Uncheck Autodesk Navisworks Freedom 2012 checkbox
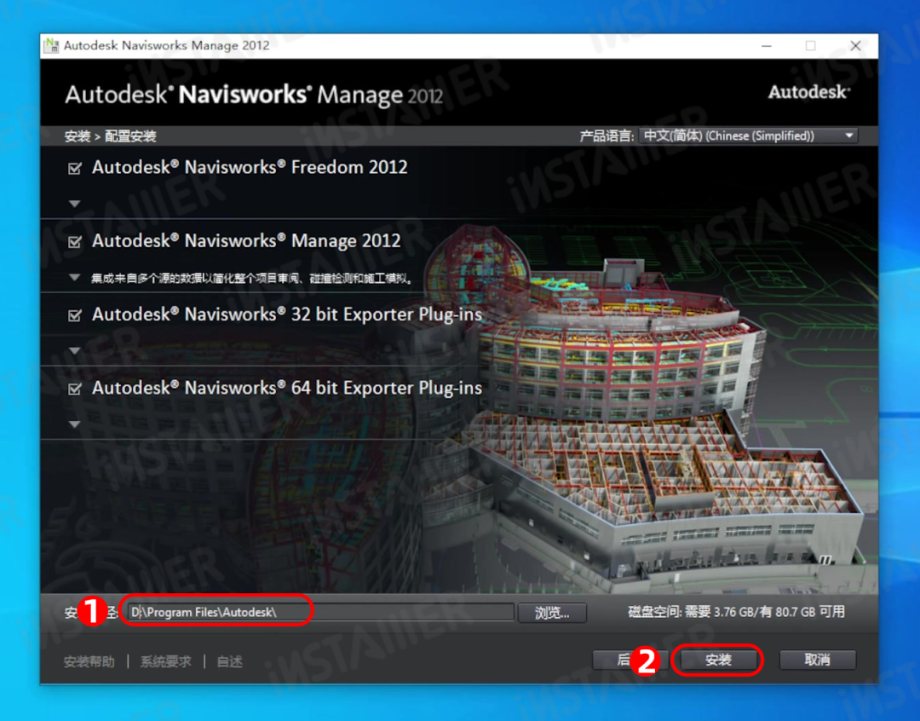This screenshot has height=721, width=920. point(74,169)
